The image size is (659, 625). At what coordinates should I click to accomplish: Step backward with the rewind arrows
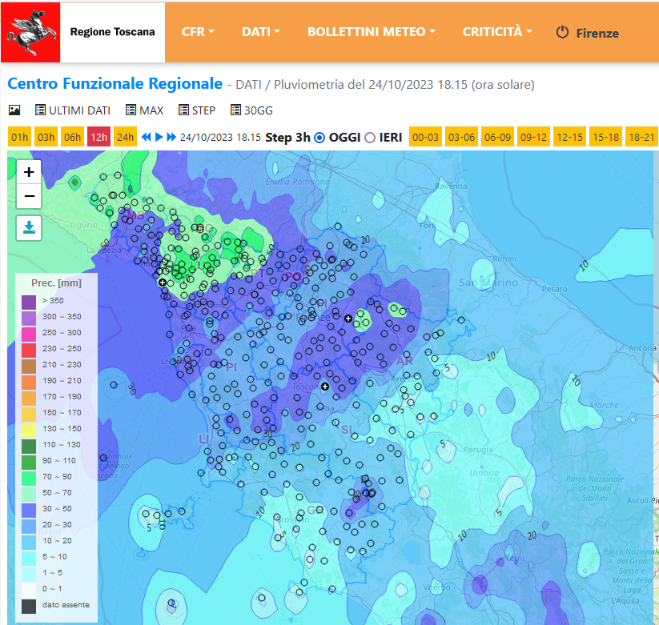(x=146, y=137)
